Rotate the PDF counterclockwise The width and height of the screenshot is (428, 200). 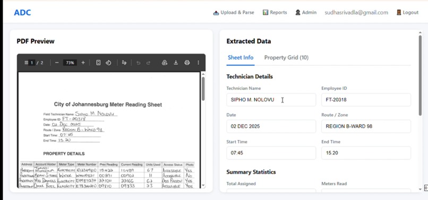[x=108, y=63]
